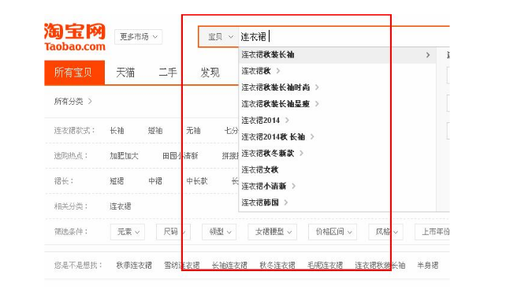Screen dimensions: 506x305
Task: Filter dress style by 无袖
Action: pyautogui.click(x=193, y=131)
